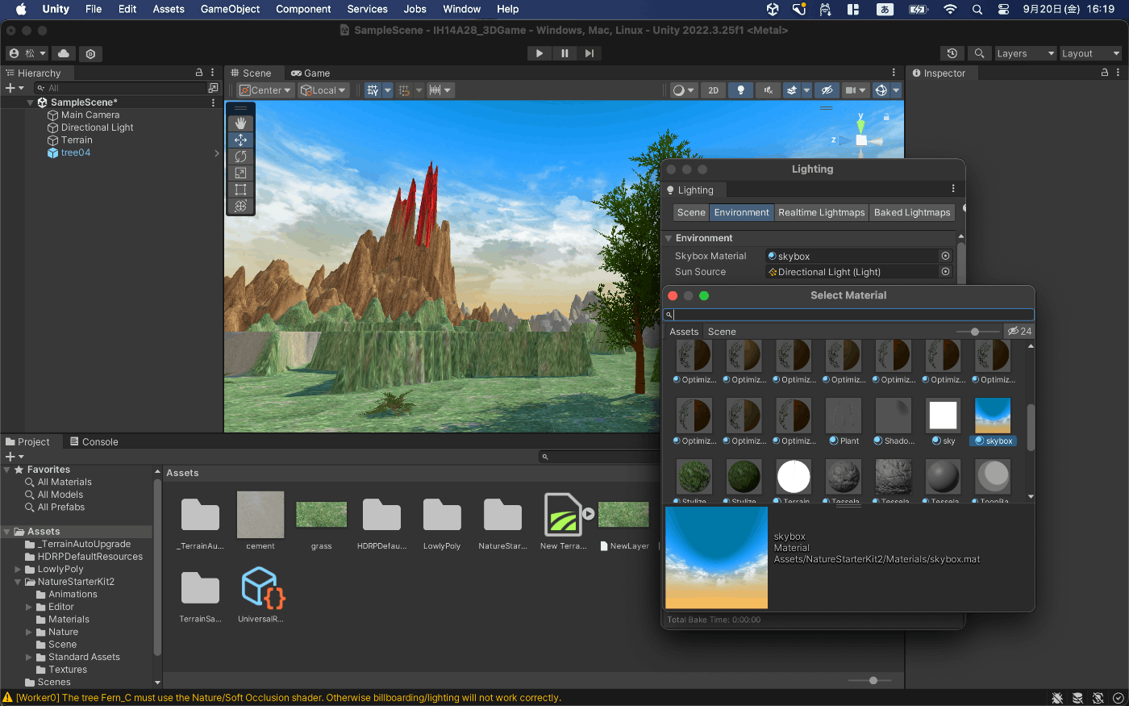Select the Scale tool
Image resolution: width=1129 pixels, height=706 pixels.
point(240,173)
